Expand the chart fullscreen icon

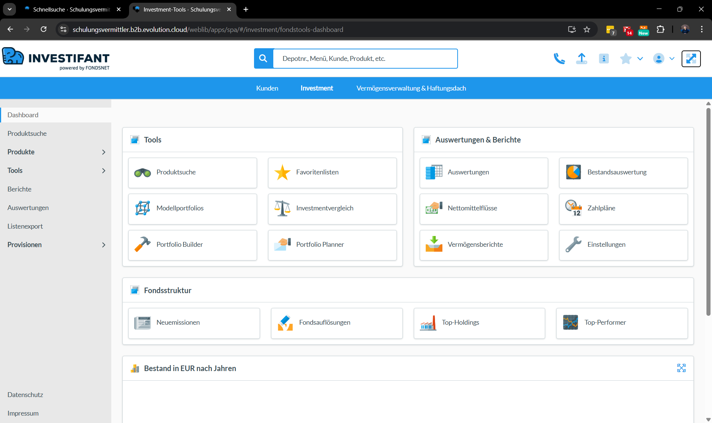click(x=681, y=368)
